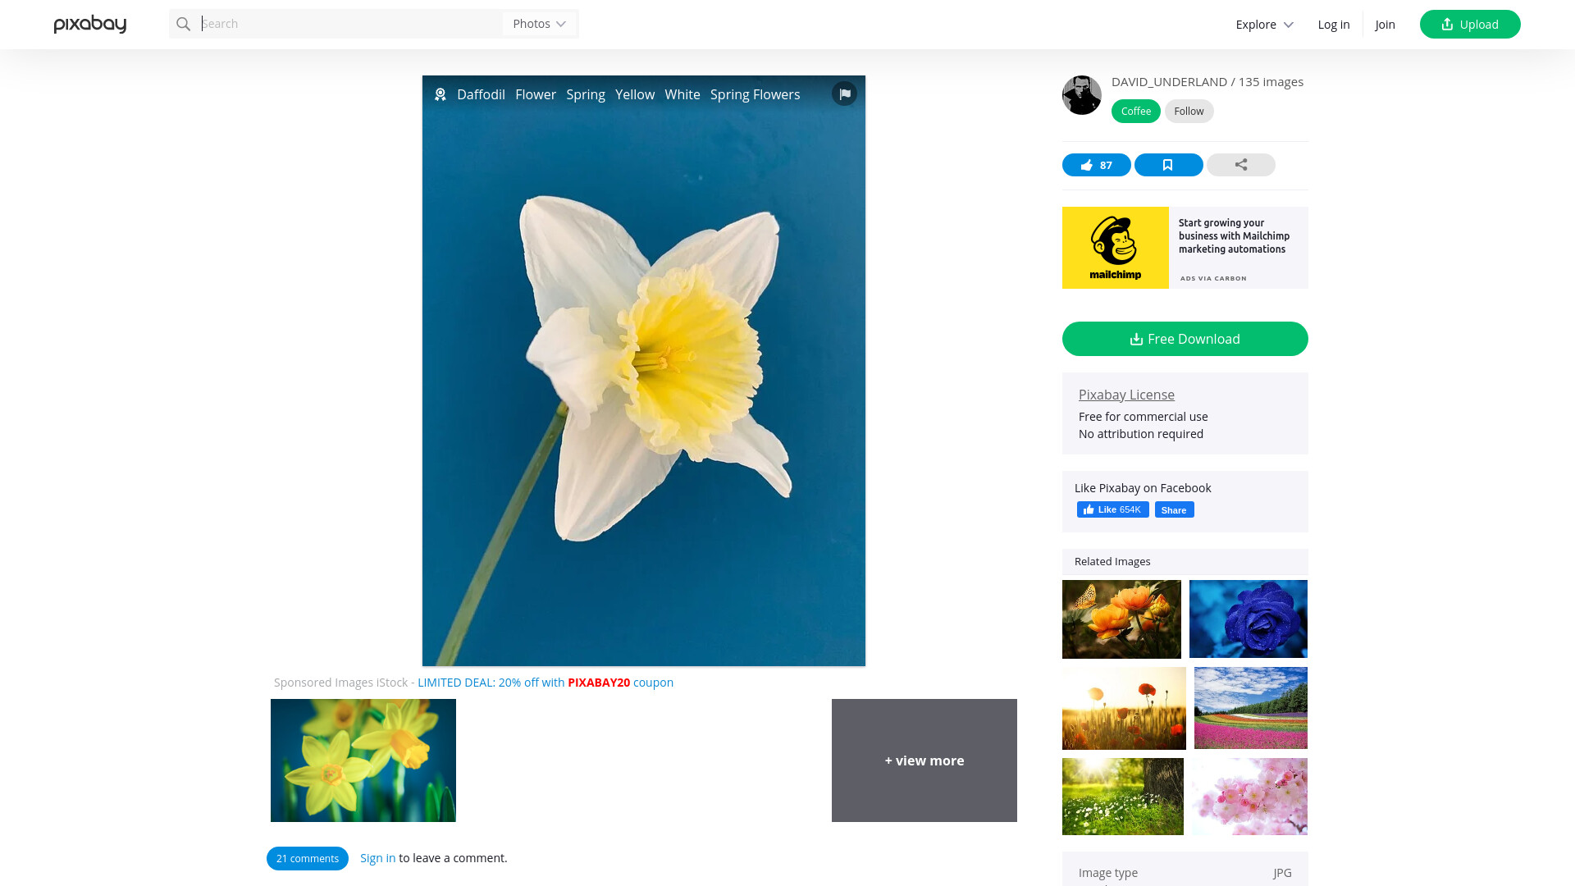
Task: Open the Photos type dropdown
Action: pyautogui.click(x=540, y=24)
